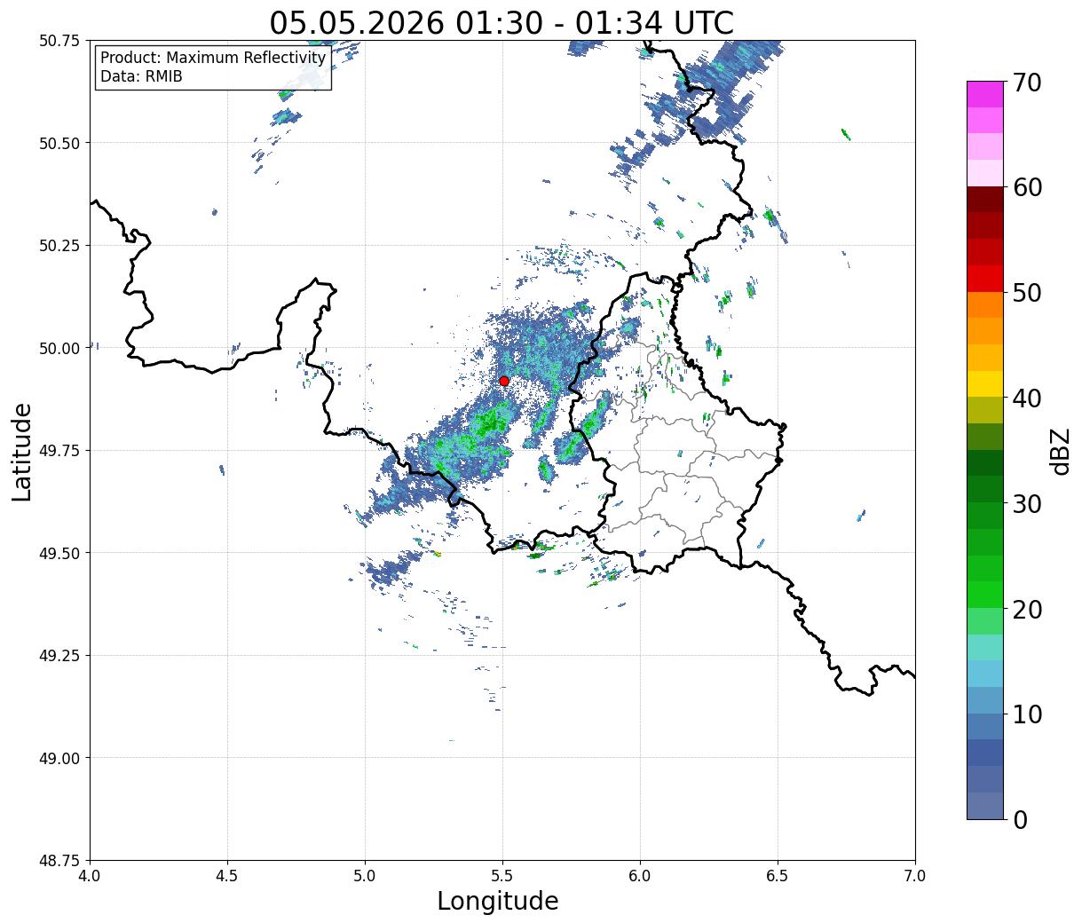Click the magenta 70 dBZ colorbar segment
The image size is (1082, 923).
tap(985, 94)
